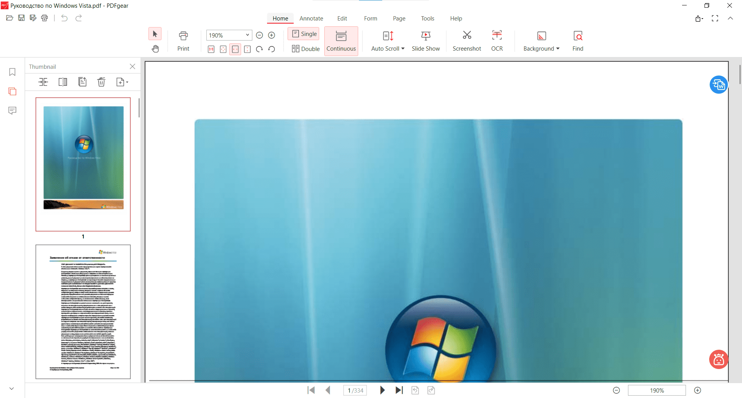Toggle the Thumbnails sidebar panel icon
The image size is (742, 398).
point(12,92)
